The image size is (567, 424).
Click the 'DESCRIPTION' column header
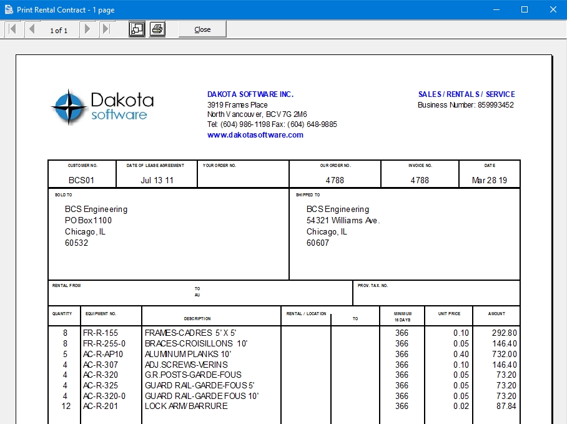pyautogui.click(x=197, y=319)
